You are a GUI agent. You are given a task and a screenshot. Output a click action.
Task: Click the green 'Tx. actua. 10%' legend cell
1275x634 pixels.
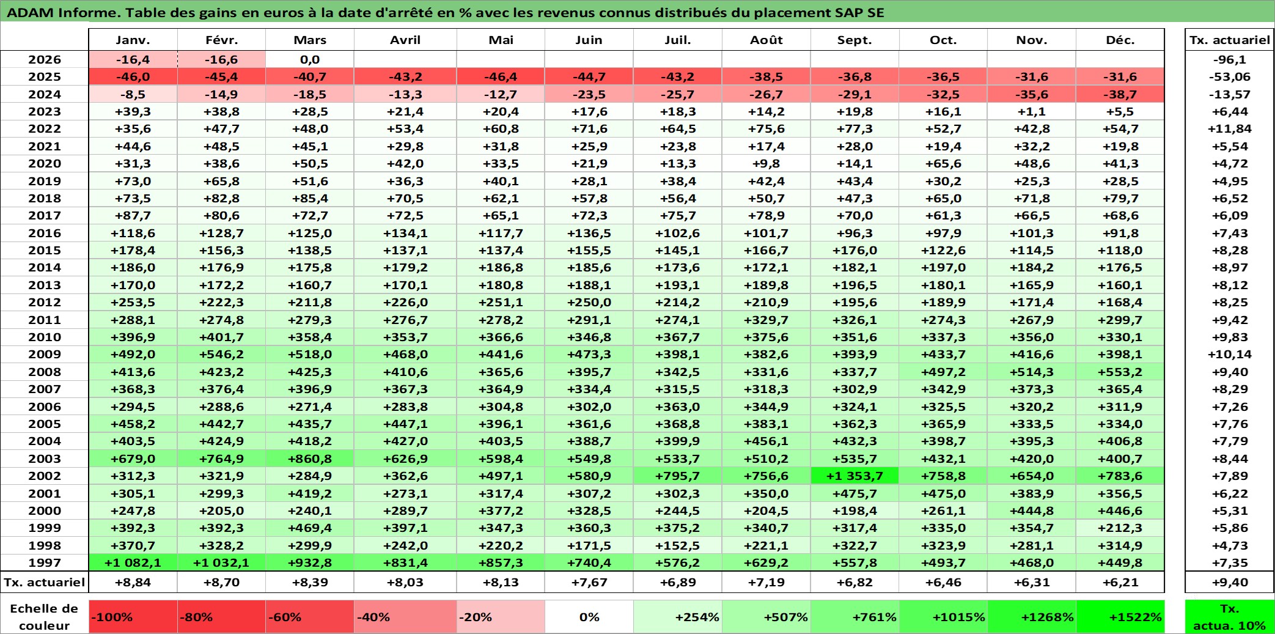pyautogui.click(x=1230, y=617)
